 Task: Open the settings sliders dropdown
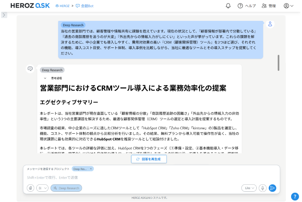(x=42, y=188)
